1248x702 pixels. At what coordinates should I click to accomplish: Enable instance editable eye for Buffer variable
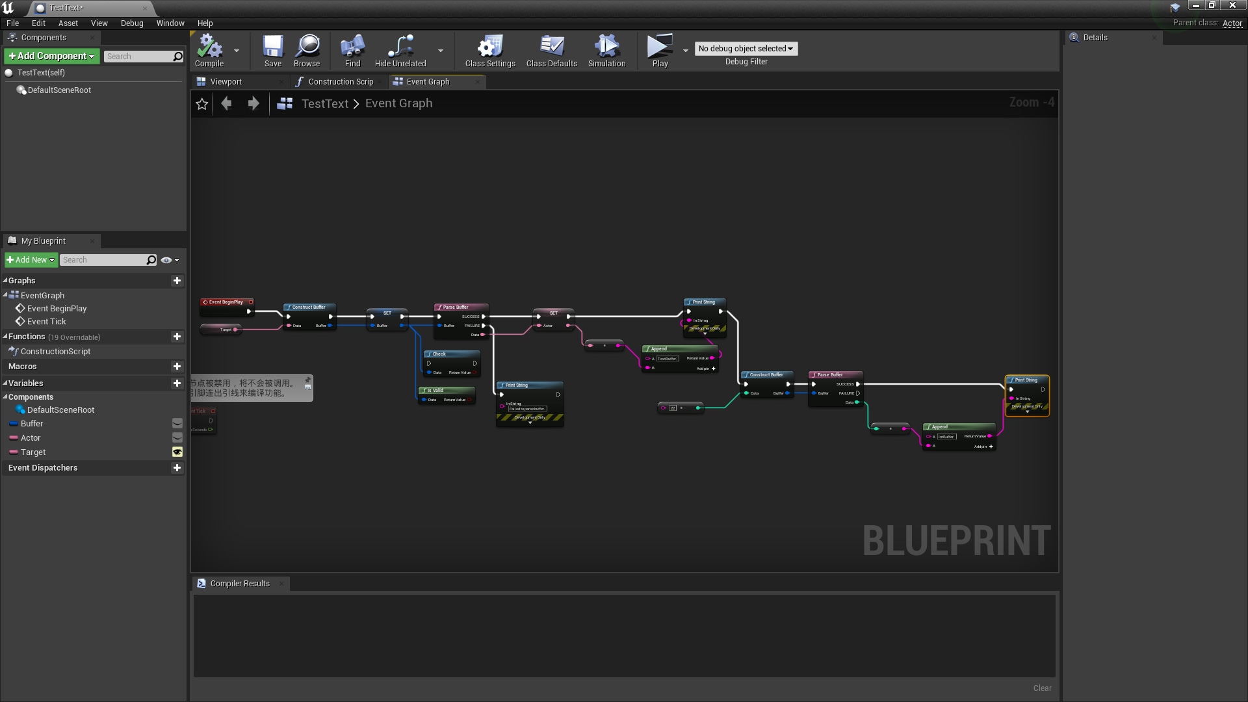[177, 423]
